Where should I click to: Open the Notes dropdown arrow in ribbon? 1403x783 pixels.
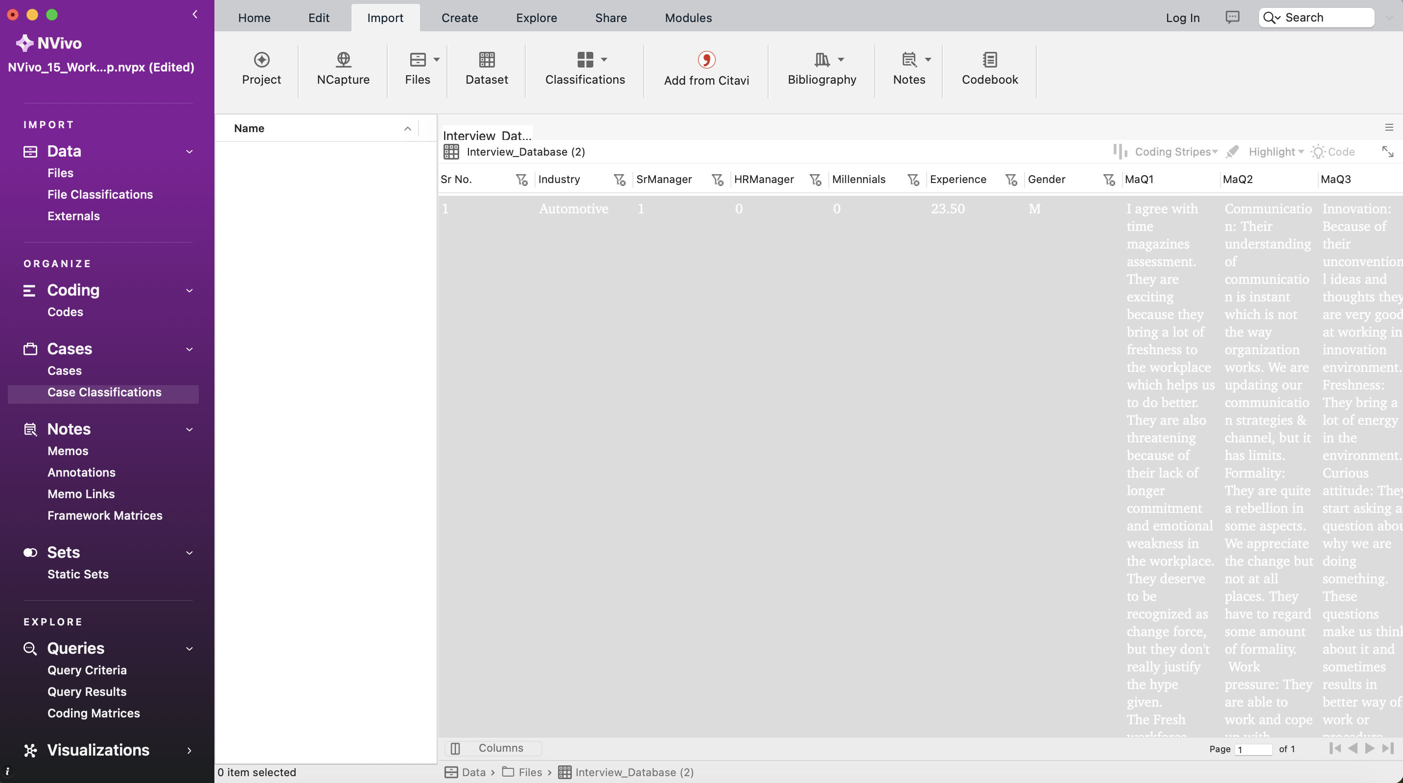928,59
